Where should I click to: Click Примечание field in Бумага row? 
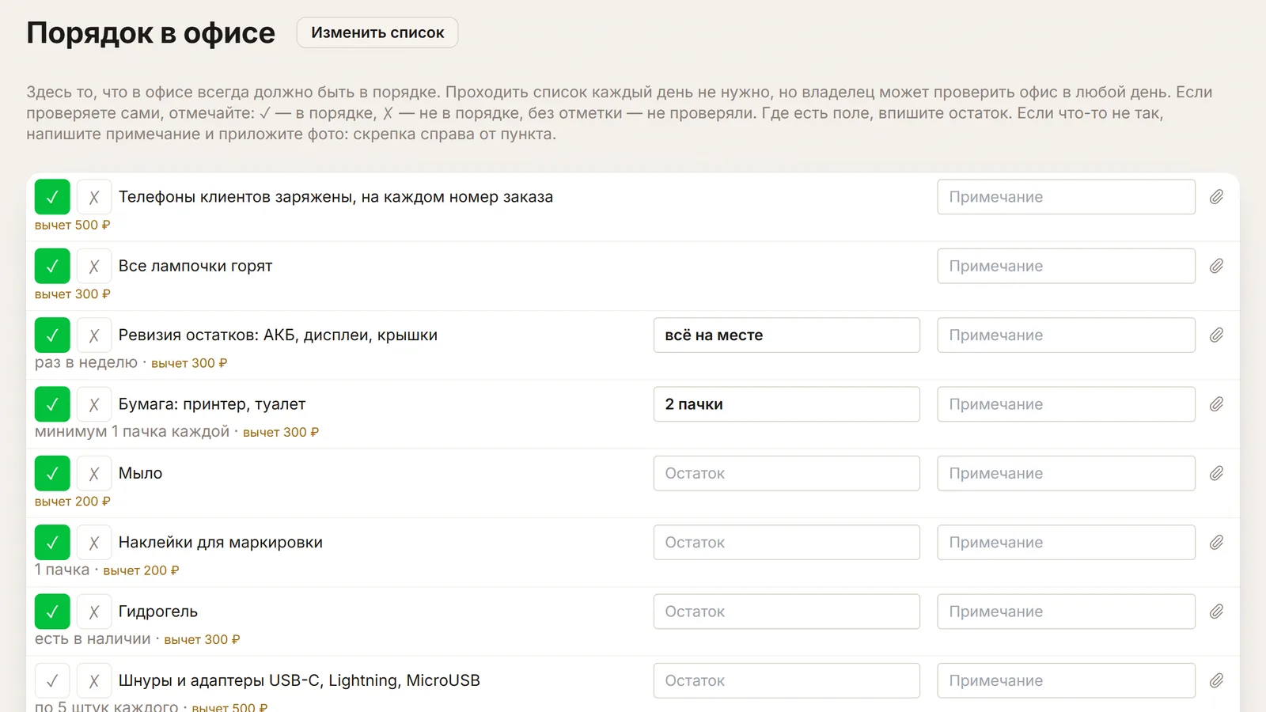point(1066,404)
